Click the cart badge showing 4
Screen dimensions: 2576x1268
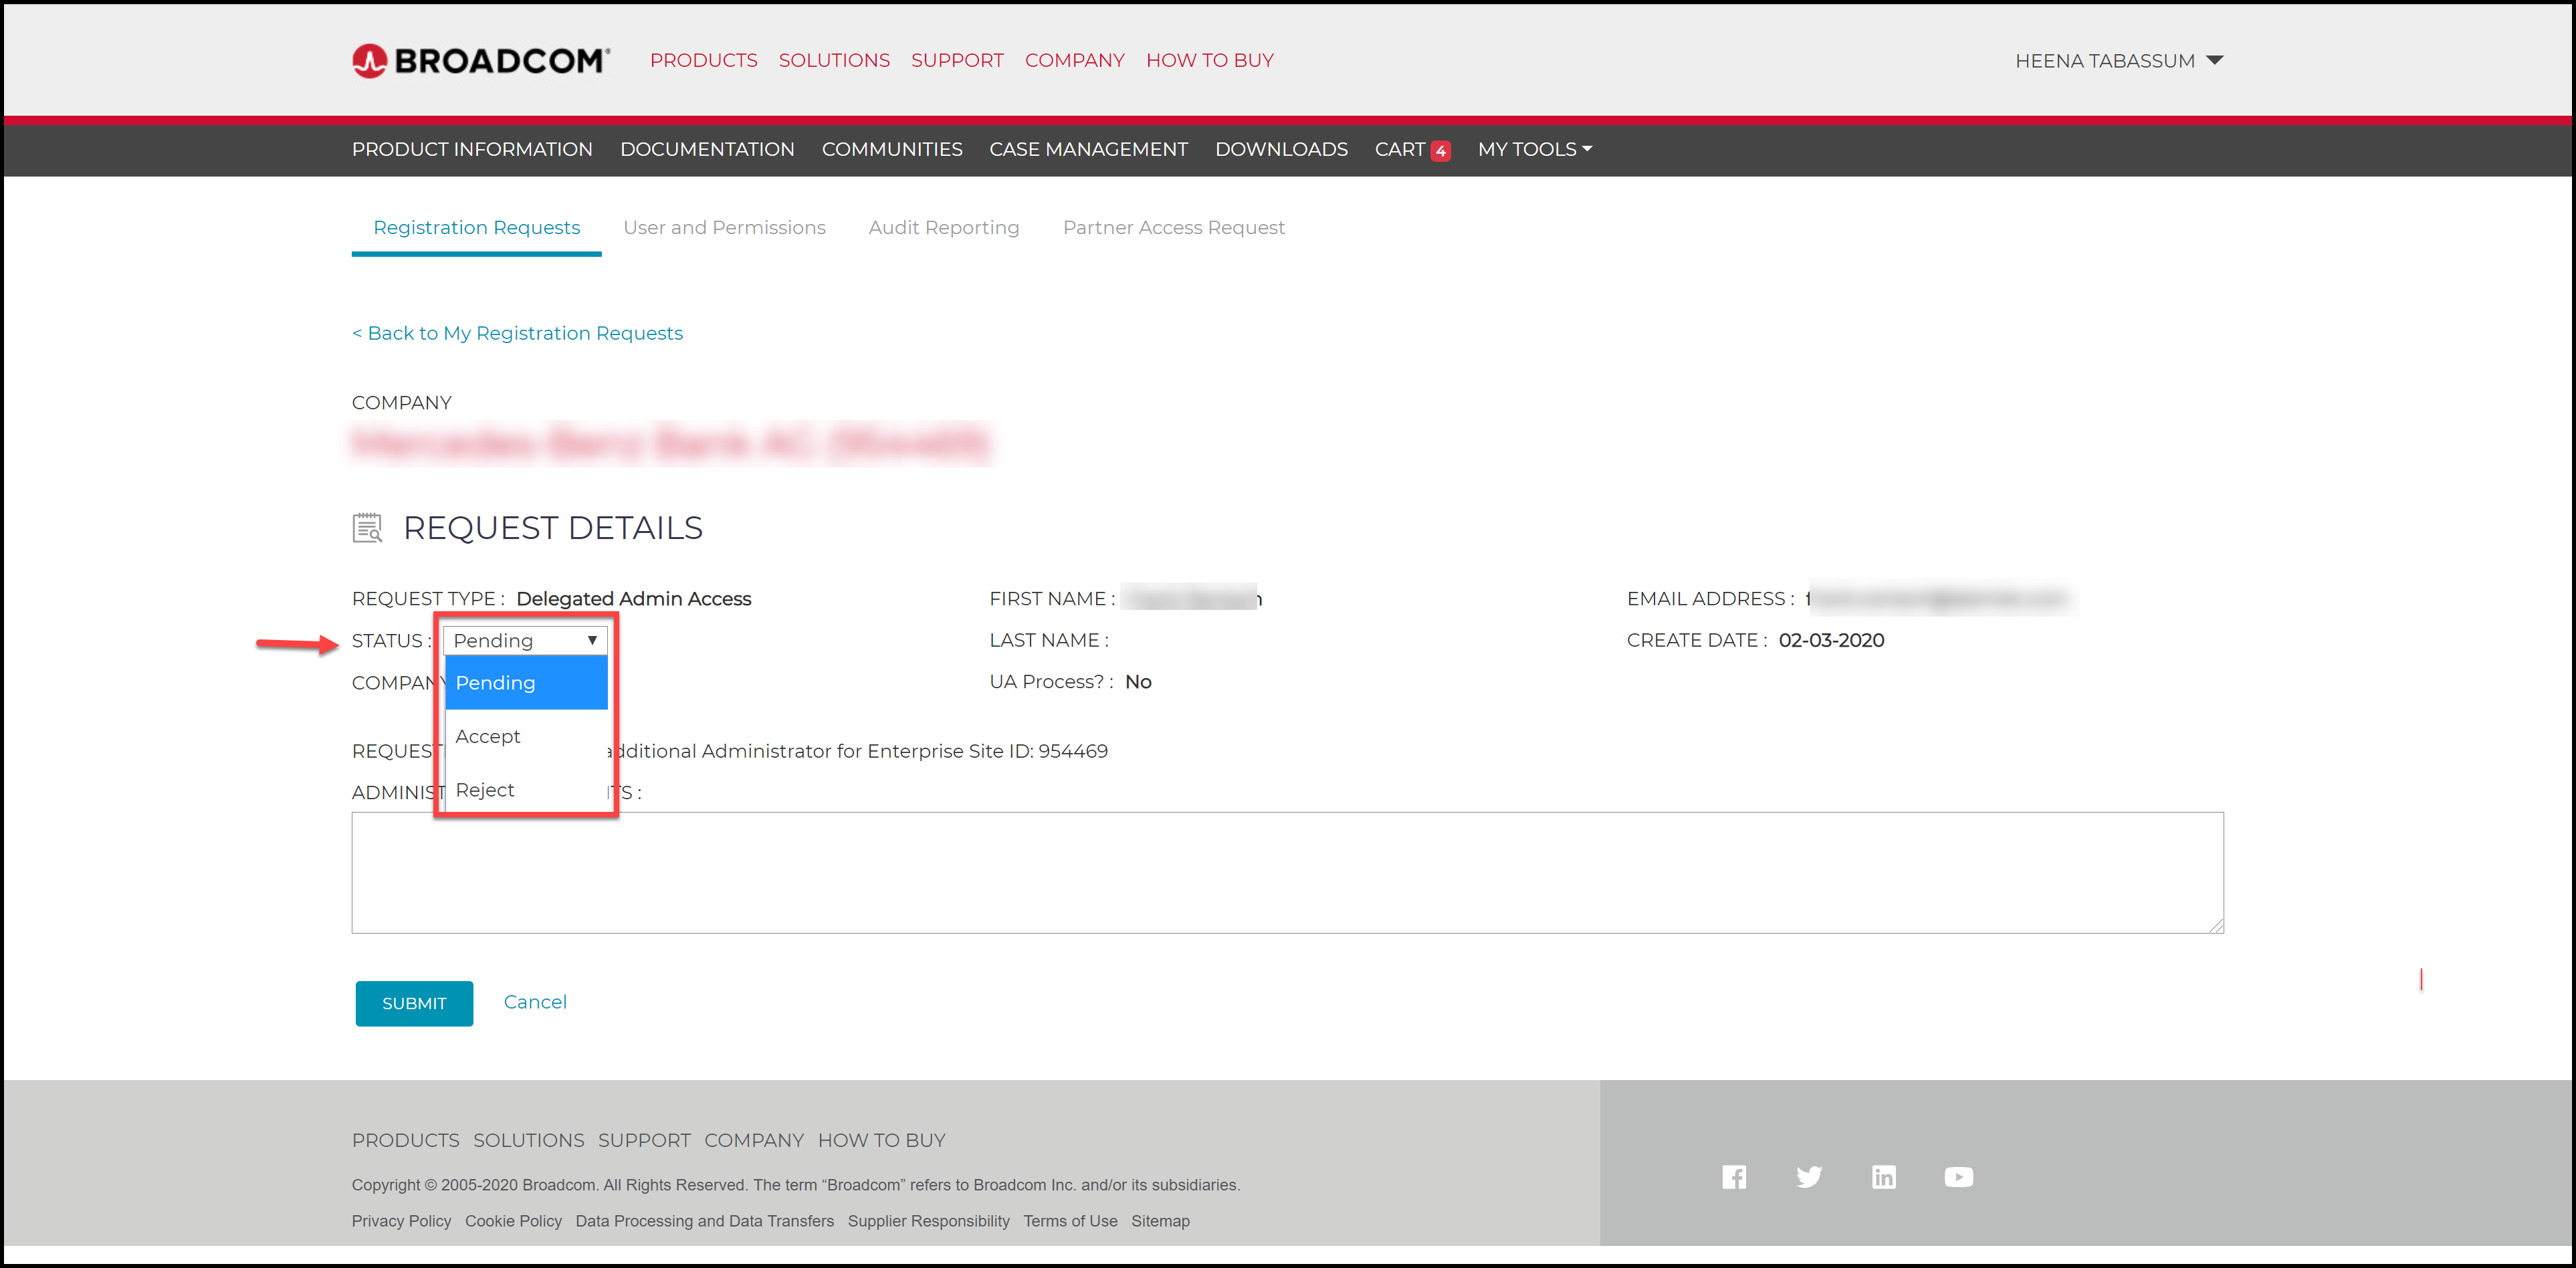point(1440,151)
